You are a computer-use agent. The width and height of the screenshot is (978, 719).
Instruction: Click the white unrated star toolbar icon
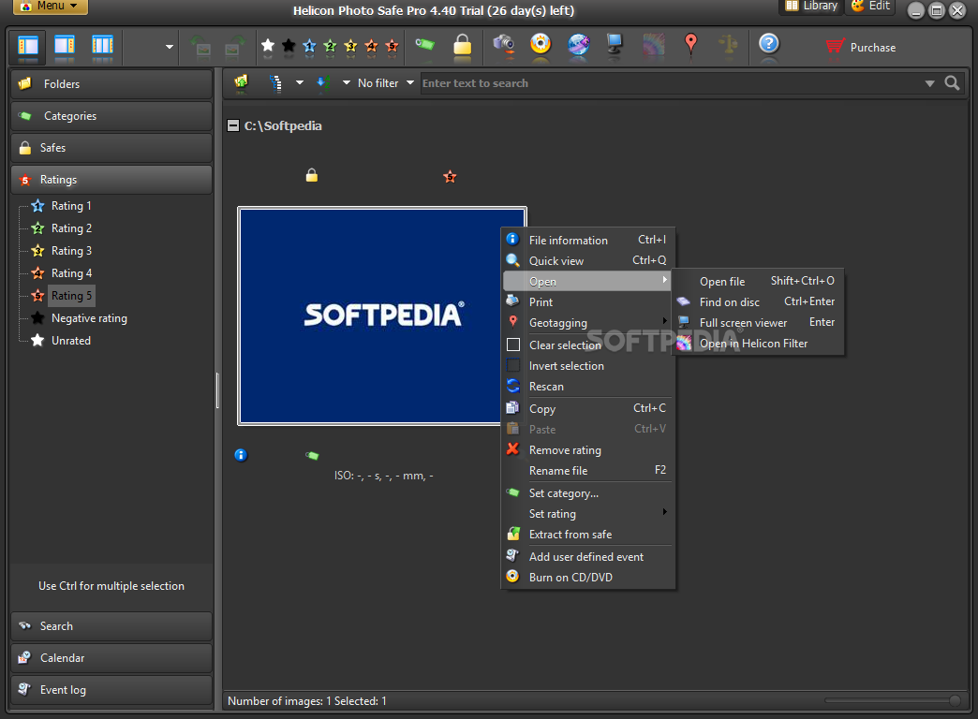[x=268, y=46]
